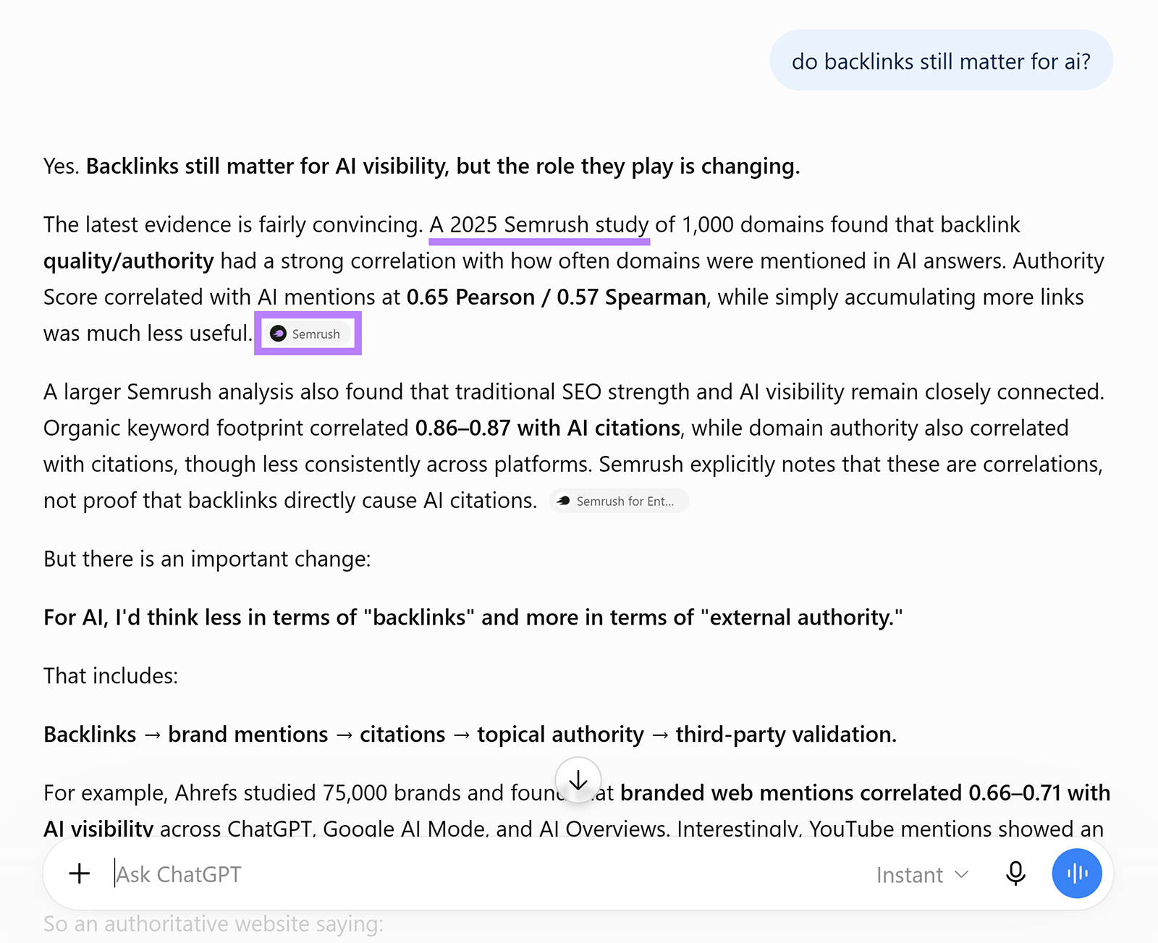Click the 'For AI, I'd think less' bold line
Image resolution: width=1158 pixels, height=943 pixels.
coord(473,617)
